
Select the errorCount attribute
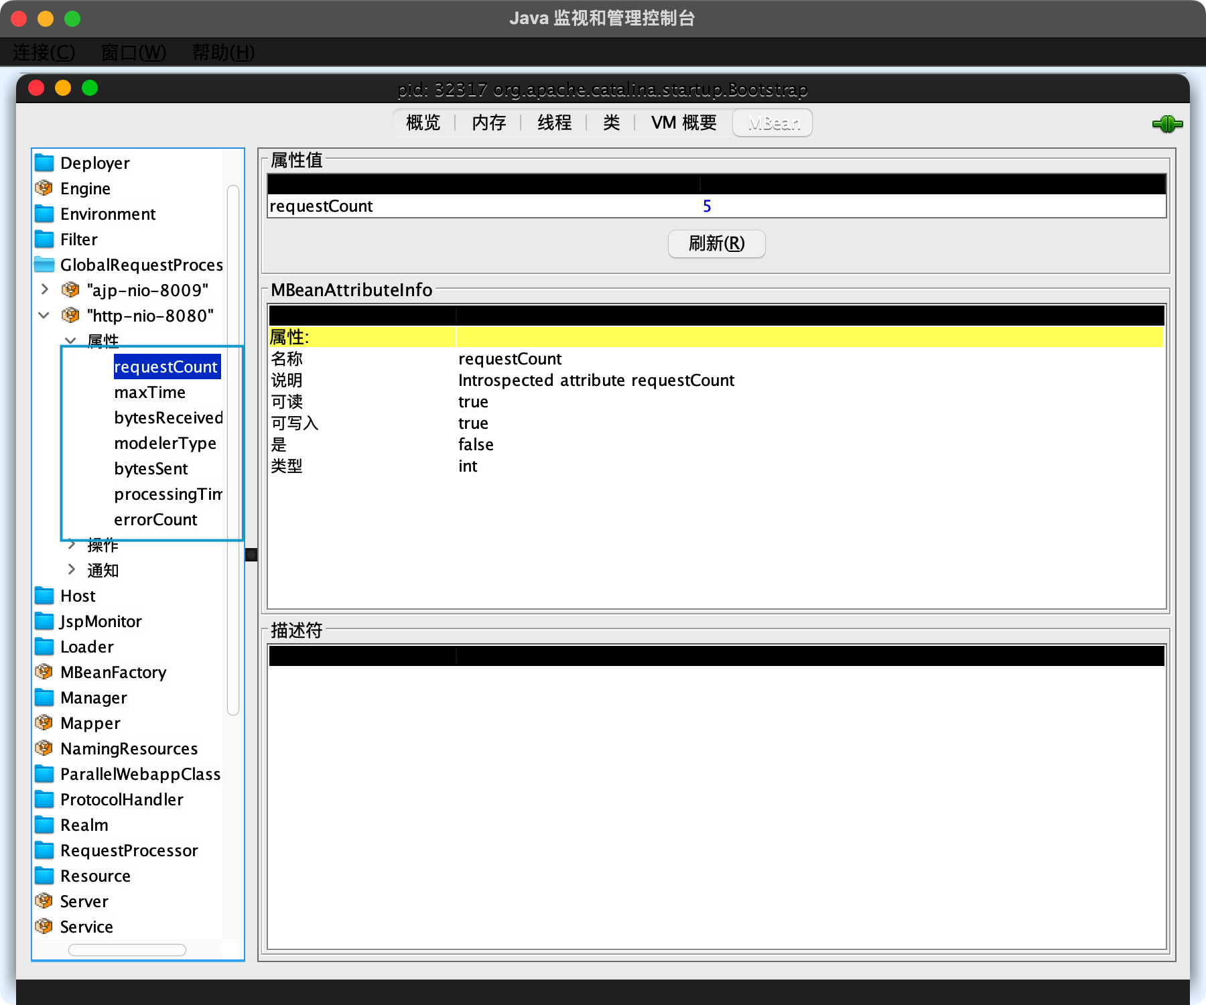coord(155,520)
